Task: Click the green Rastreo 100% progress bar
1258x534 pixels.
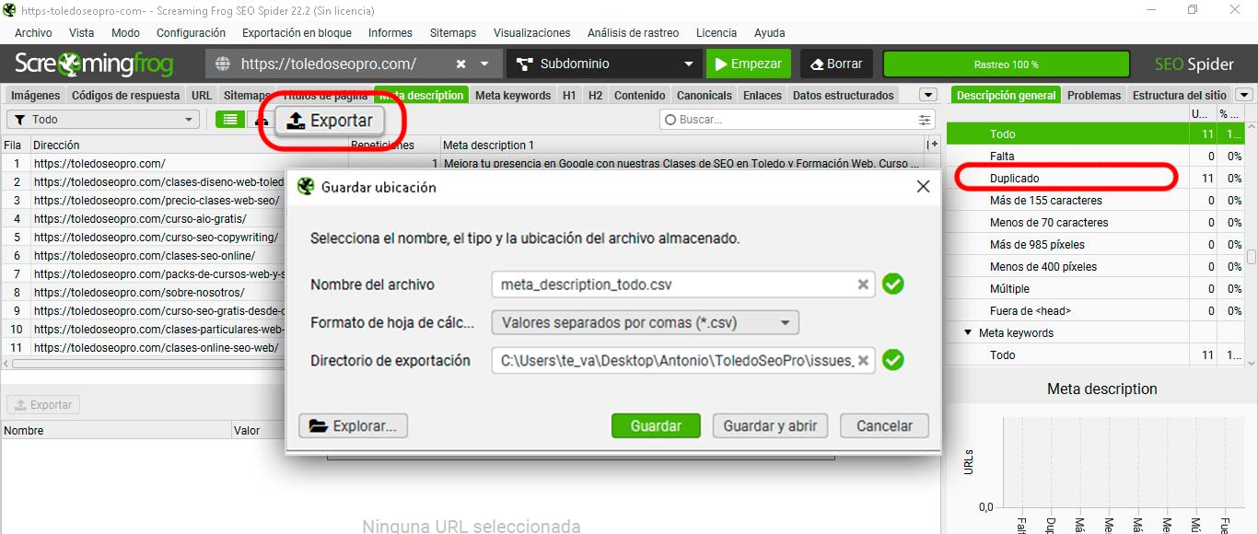Action: [1006, 64]
